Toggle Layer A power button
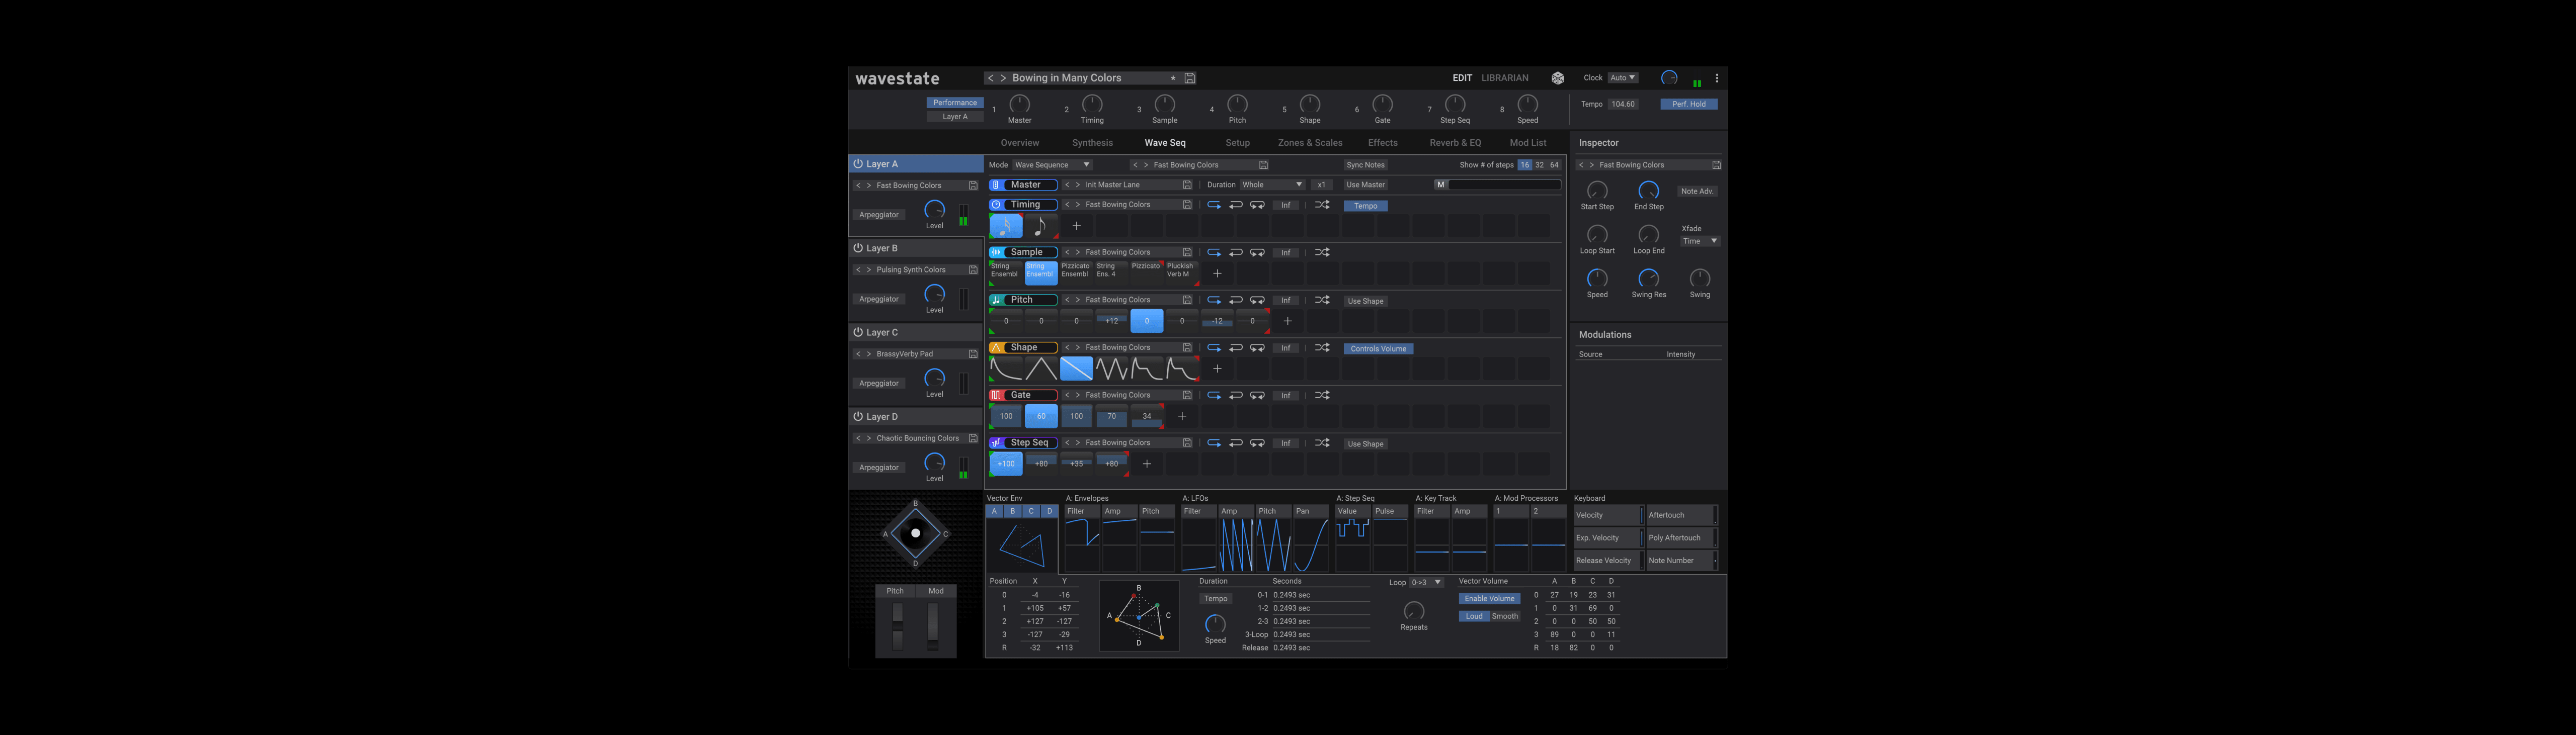 point(858,164)
